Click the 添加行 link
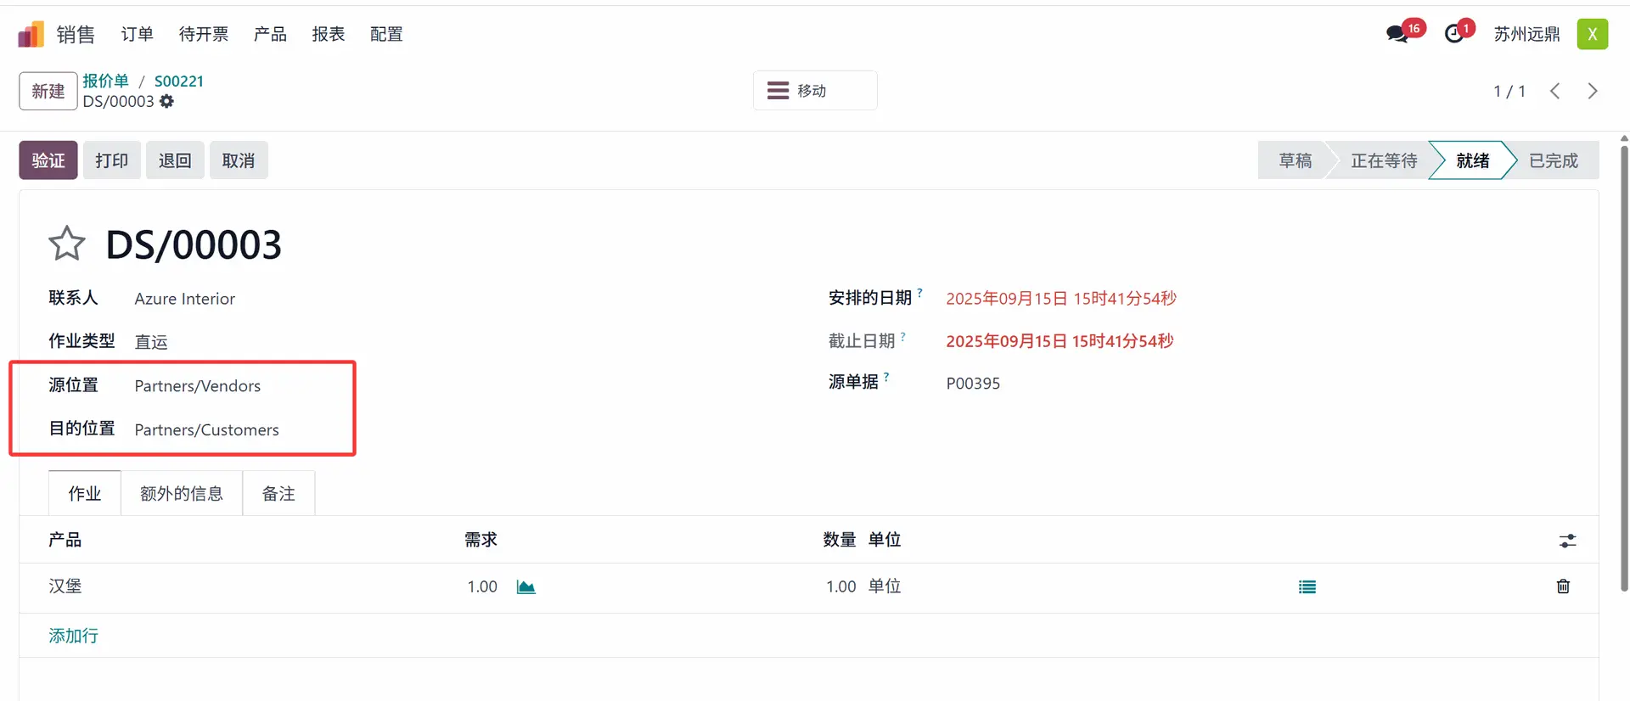Image resolution: width=1630 pixels, height=701 pixels. pos(73,636)
